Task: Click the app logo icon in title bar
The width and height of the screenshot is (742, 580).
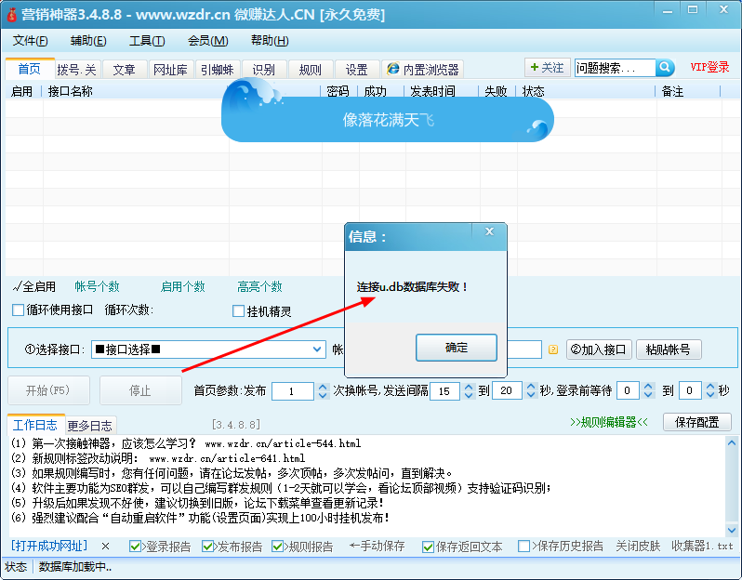Action: tap(11, 14)
